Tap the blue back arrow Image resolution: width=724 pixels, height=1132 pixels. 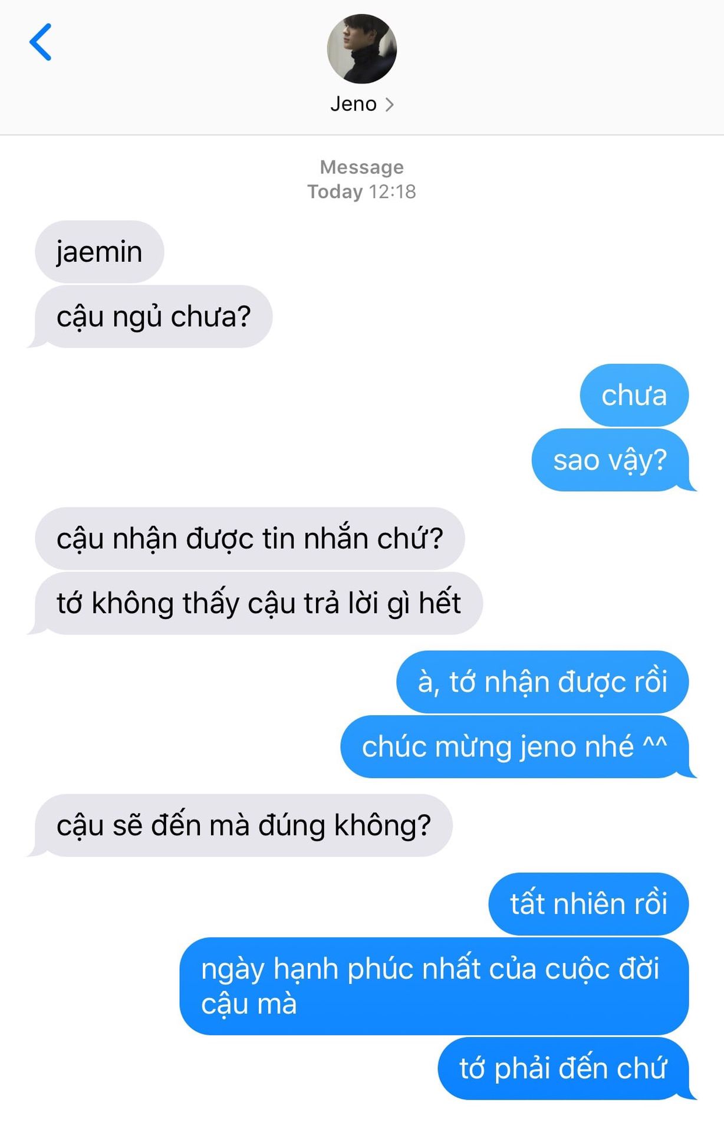(40, 42)
